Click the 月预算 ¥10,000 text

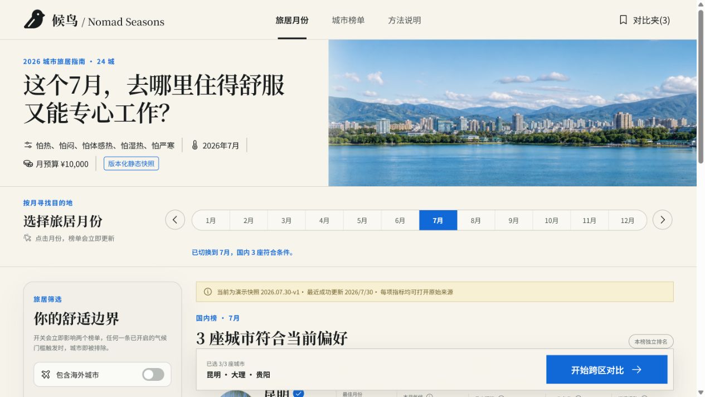(x=62, y=164)
